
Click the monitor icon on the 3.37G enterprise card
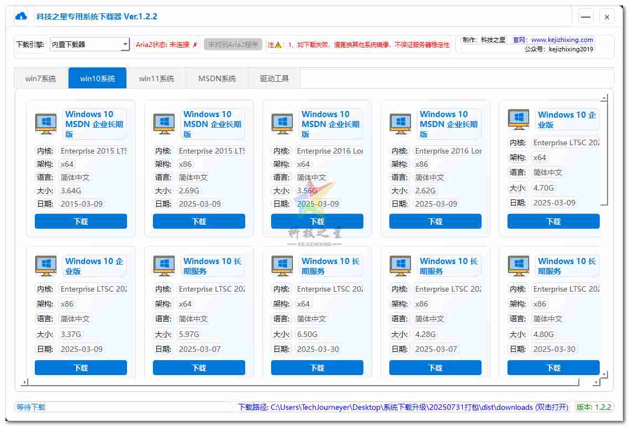pos(46,266)
